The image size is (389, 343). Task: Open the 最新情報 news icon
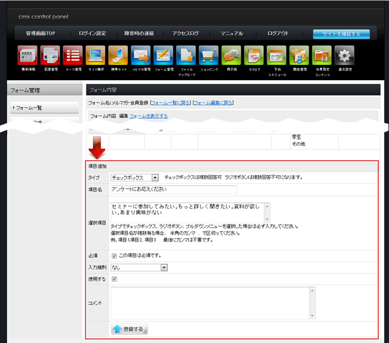27,56
